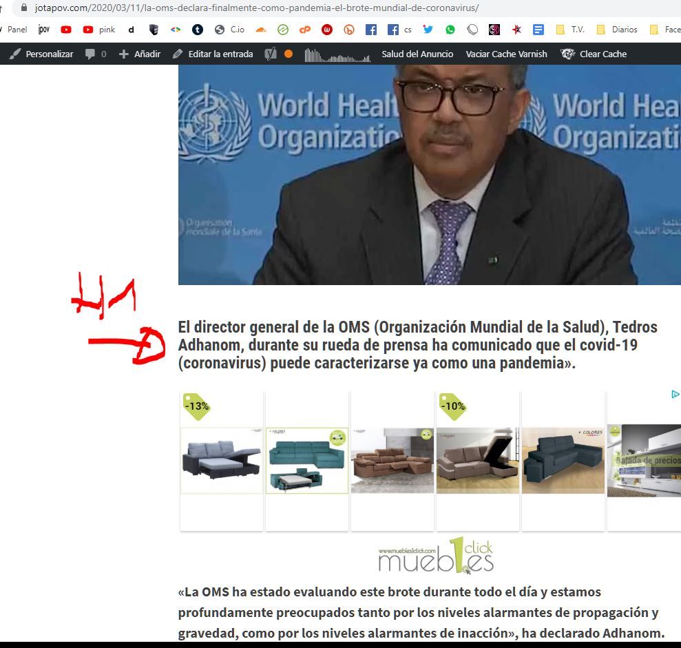Click the heading starting 'El director general de la OMS'
The image size is (681, 648).
(x=418, y=345)
